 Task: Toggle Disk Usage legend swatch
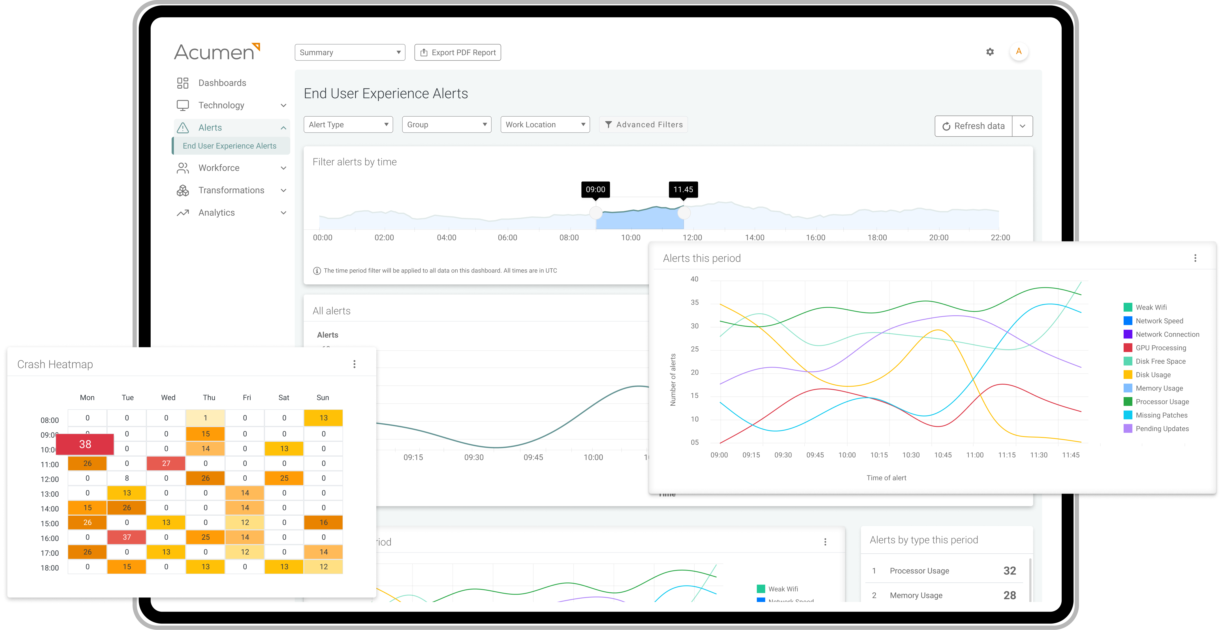coord(1127,375)
